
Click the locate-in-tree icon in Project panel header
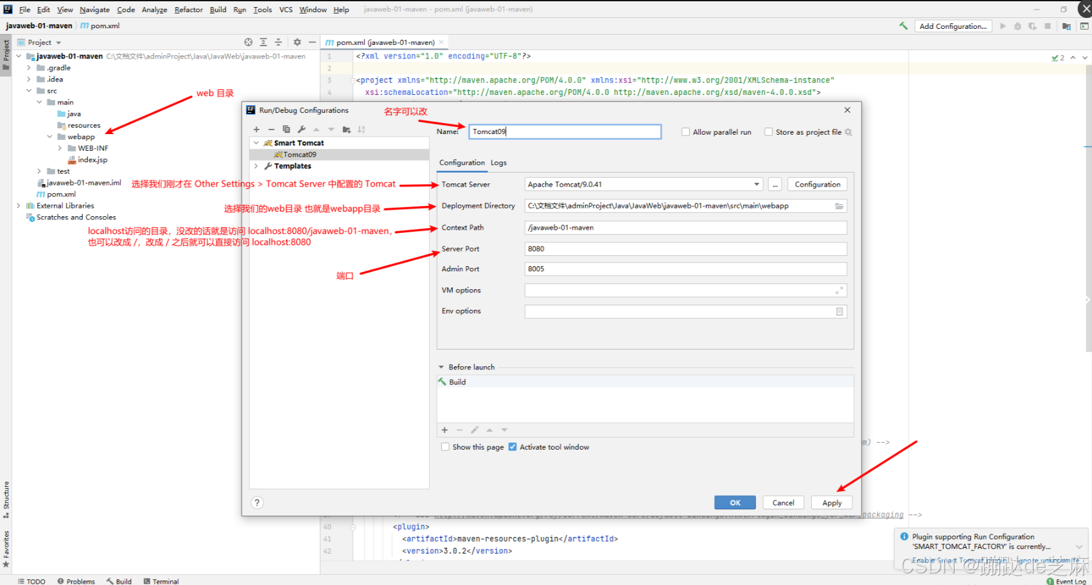coord(248,42)
